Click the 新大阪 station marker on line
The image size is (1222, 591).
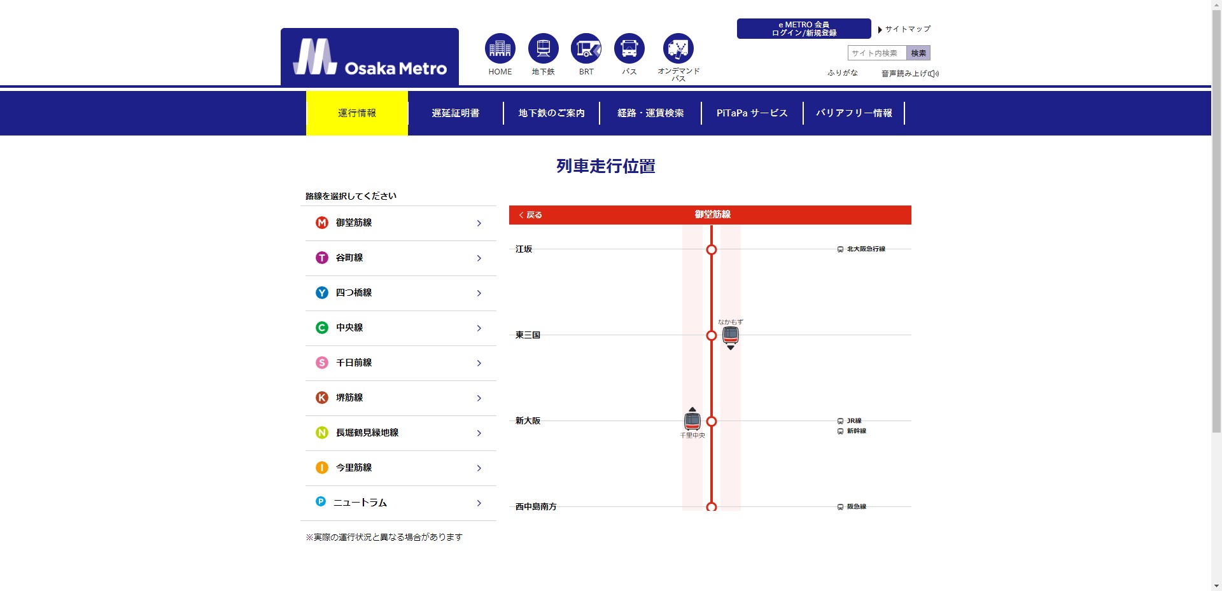712,421
